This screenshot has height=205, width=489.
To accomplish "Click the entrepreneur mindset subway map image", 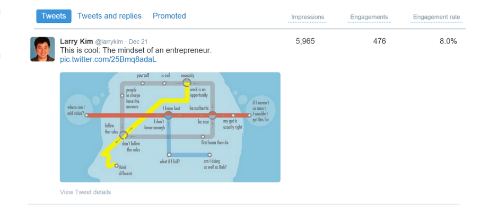I will click(x=170, y=127).
